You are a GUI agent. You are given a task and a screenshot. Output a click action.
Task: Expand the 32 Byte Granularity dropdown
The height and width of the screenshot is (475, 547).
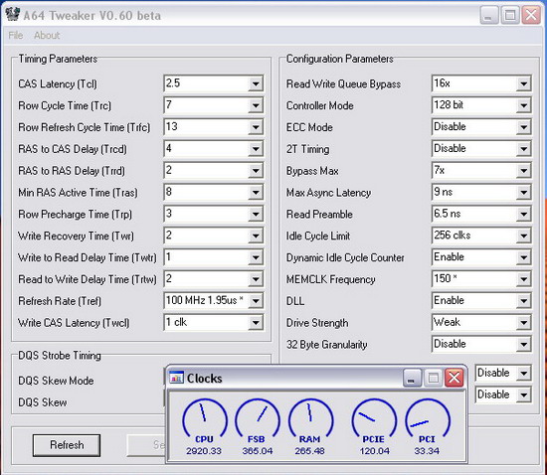coord(523,344)
